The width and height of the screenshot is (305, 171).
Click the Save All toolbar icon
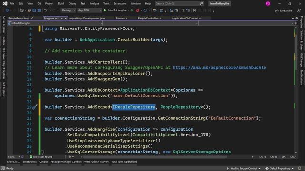point(39,10)
